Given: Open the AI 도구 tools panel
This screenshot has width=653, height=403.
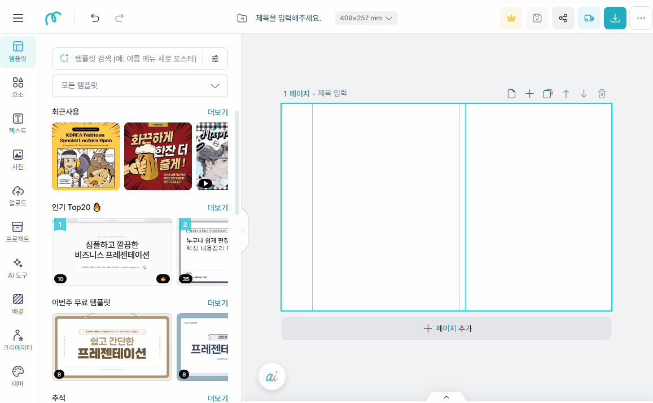Looking at the screenshot, I should pos(17,268).
